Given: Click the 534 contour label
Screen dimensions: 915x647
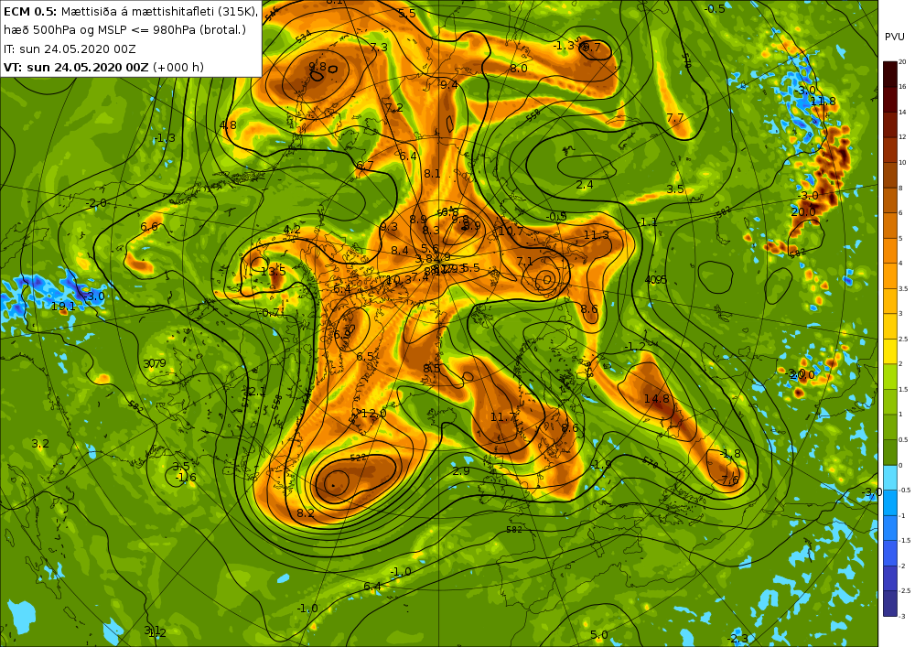Looking at the screenshot, I should 303,38.
